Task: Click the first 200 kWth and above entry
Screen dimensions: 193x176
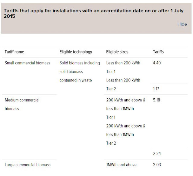Action: pos(126,100)
